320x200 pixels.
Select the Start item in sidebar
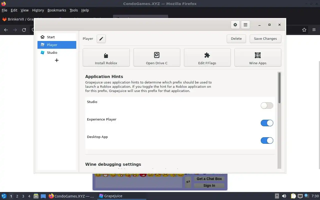pyautogui.click(x=57, y=37)
